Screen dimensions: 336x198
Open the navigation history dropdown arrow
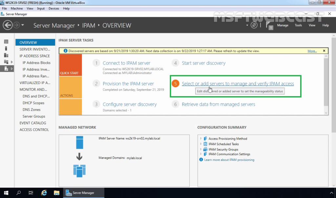coord(23,25)
